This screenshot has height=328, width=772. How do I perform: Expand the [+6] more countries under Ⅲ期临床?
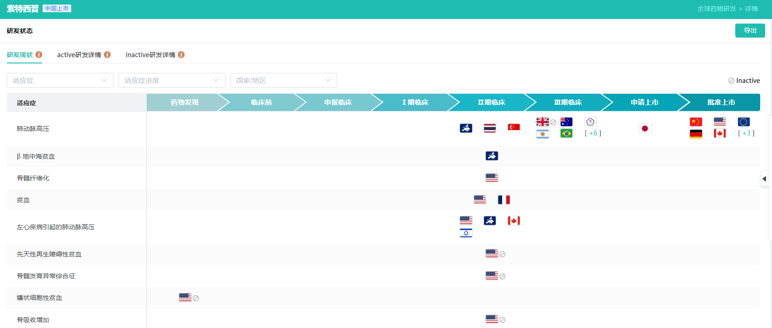click(x=593, y=134)
